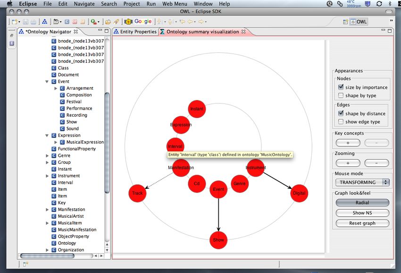Click the open folder toolbar icon
Screen dimensions: 401x273
[x=108, y=22]
